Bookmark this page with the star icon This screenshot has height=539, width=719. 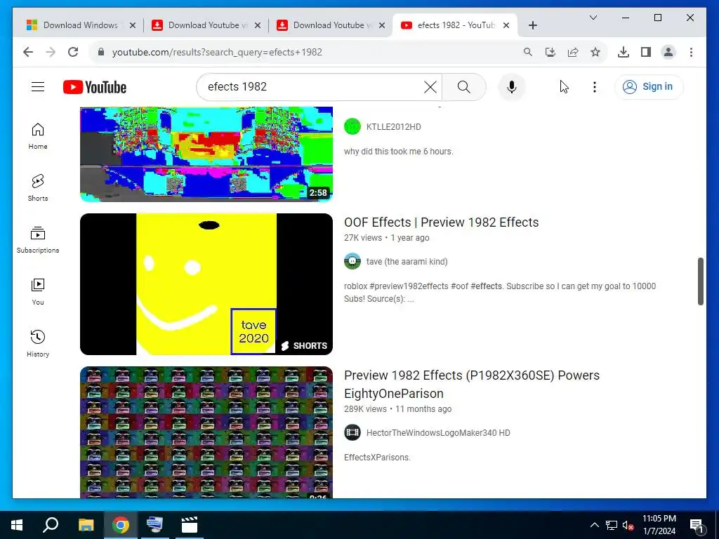tap(595, 52)
